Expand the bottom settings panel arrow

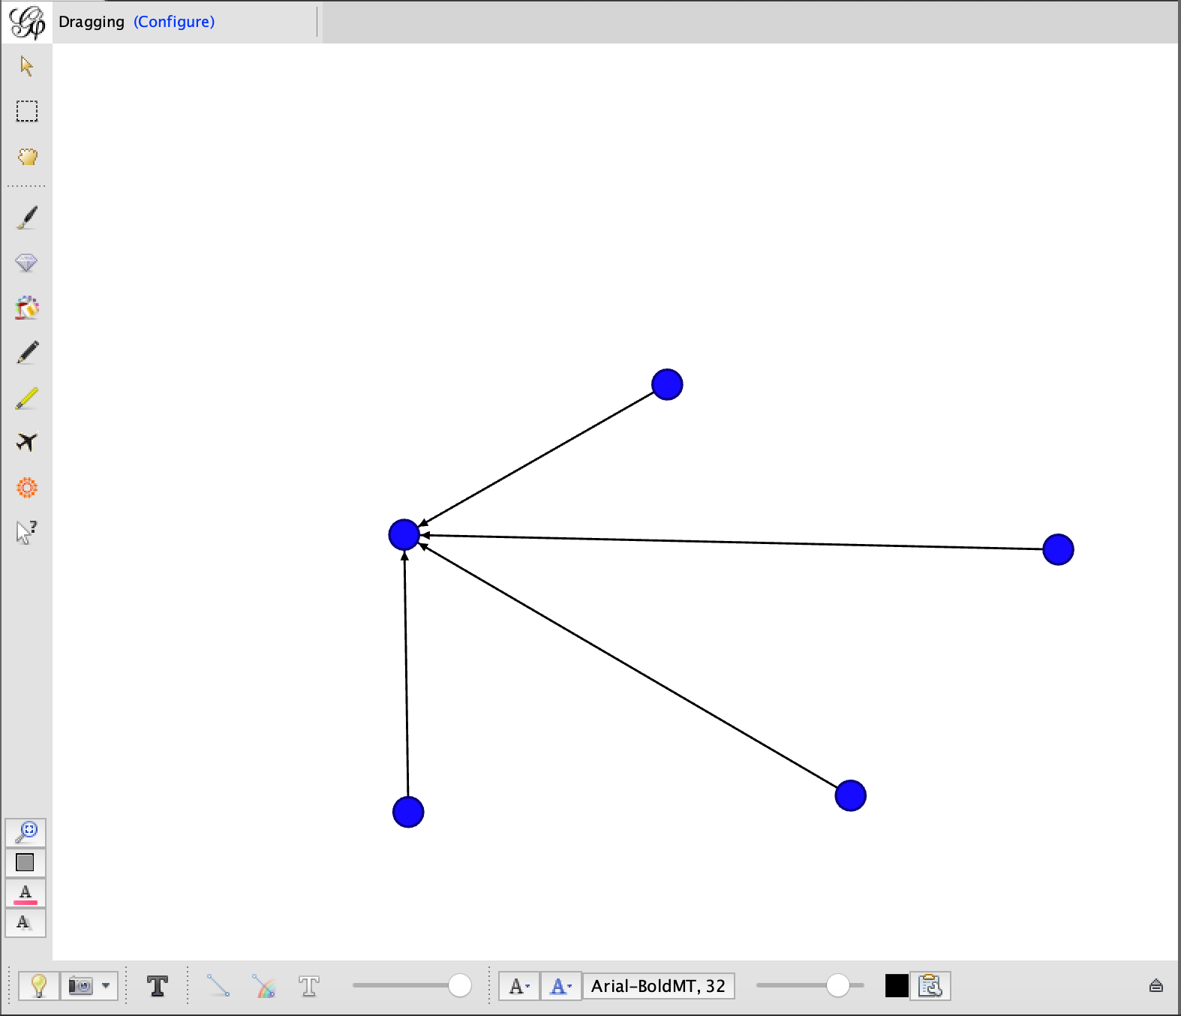tap(1155, 986)
